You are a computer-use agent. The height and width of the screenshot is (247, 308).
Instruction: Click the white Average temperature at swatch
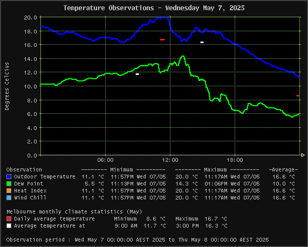tap(9, 226)
